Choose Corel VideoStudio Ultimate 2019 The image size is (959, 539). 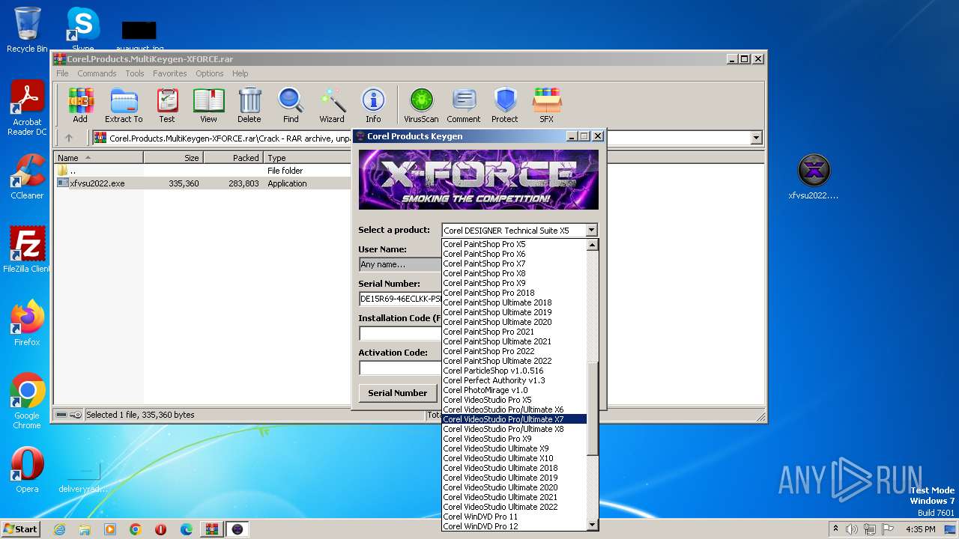point(514,478)
